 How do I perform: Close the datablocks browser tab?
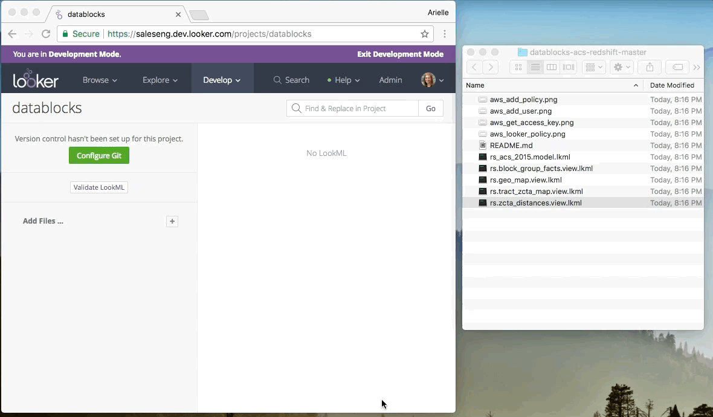(x=178, y=15)
